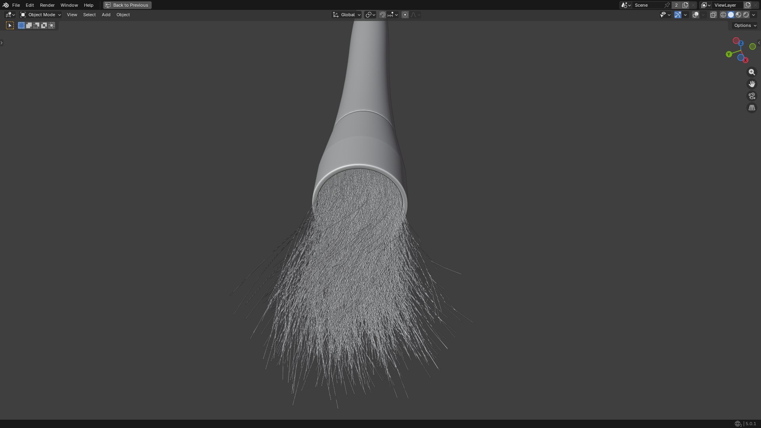Switch to Solid viewport shading
Viewport: 761px width, 428px height.
731,15
